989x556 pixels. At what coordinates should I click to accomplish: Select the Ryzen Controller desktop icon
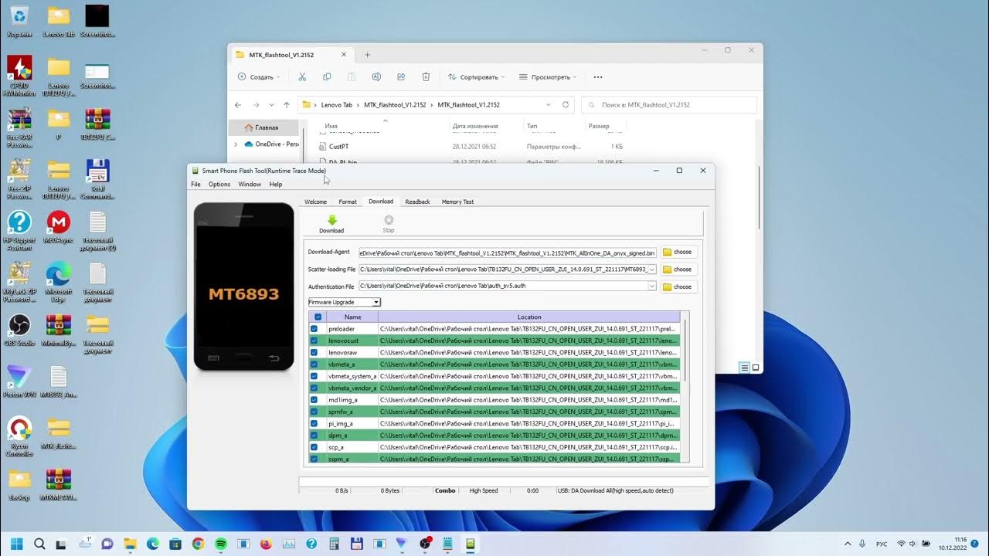click(19, 437)
